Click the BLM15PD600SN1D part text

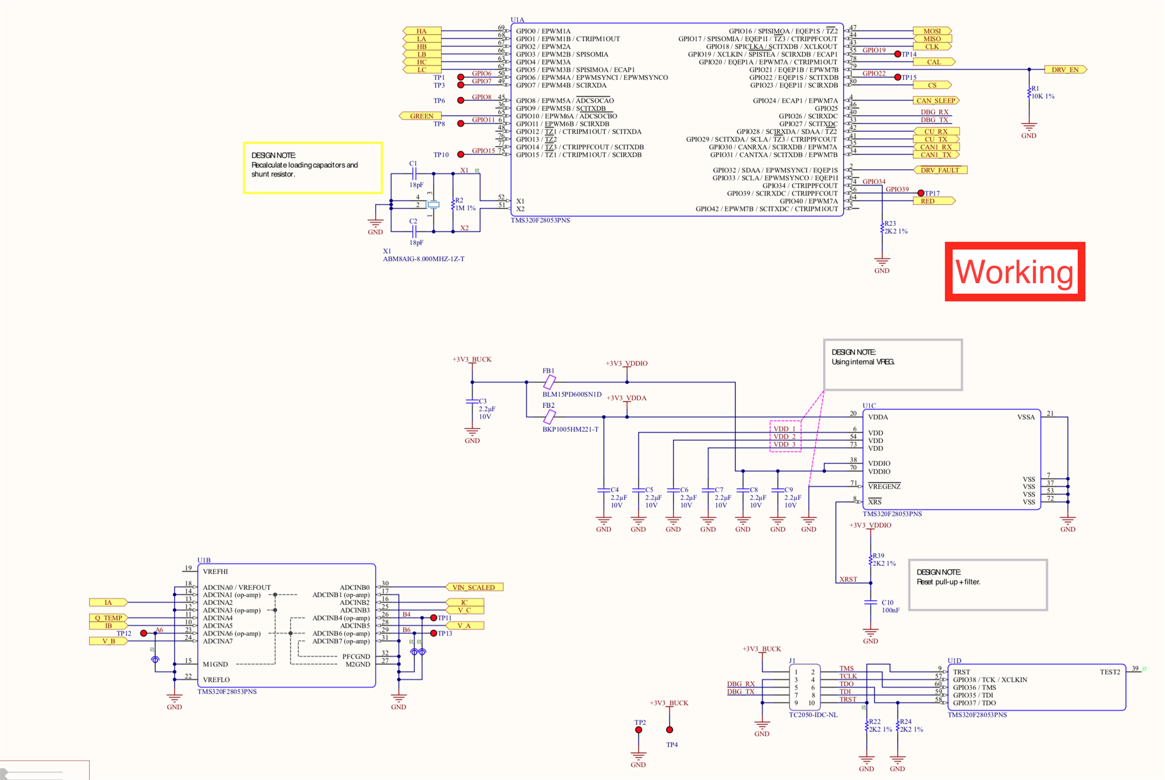pos(572,394)
